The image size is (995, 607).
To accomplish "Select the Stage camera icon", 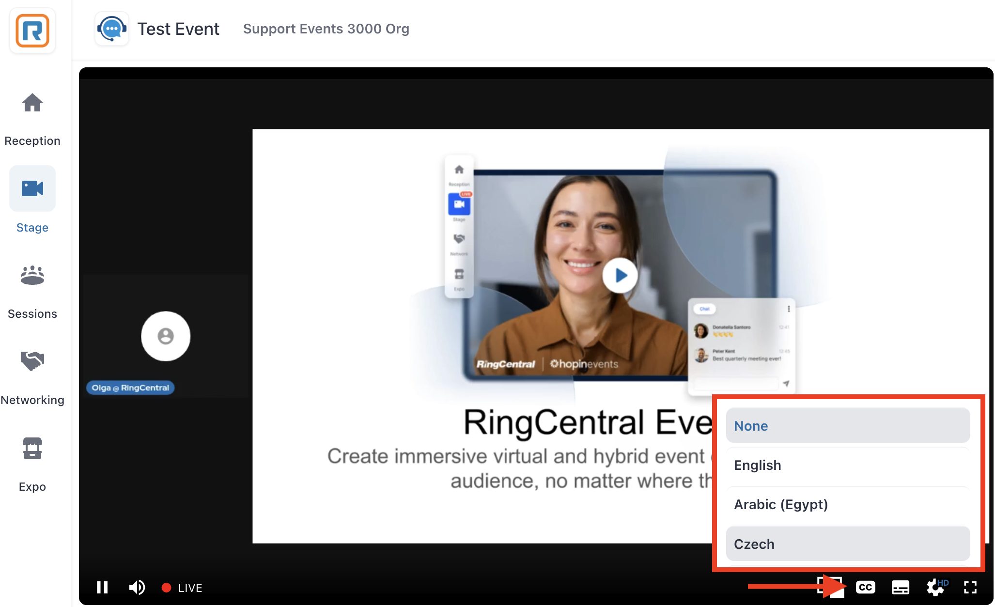I will (x=32, y=188).
